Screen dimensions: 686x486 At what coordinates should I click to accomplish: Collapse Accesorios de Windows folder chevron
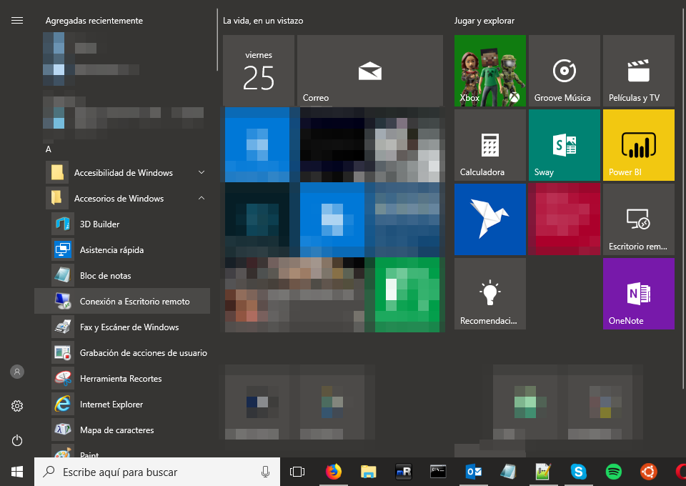(202, 198)
